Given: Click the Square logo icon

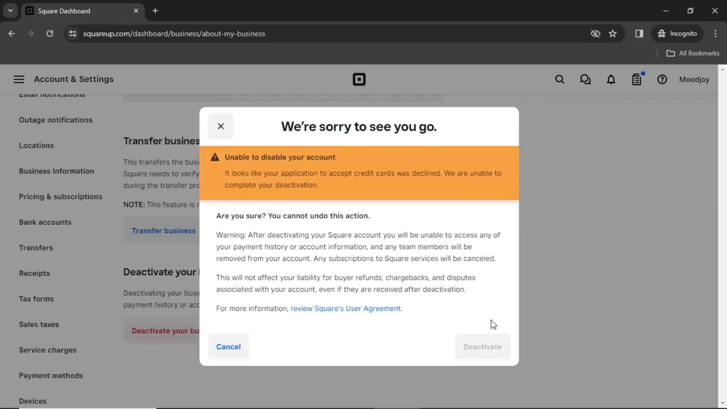Looking at the screenshot, I should click(x=359, y=80).
